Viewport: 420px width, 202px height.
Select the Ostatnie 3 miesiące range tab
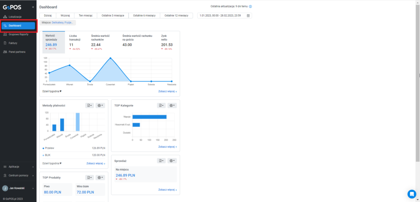pos(113,16)
